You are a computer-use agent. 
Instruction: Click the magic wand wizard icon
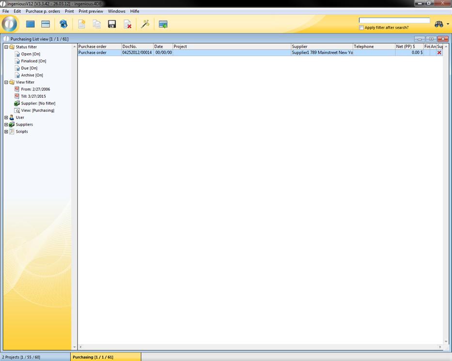tap(145, 24)
